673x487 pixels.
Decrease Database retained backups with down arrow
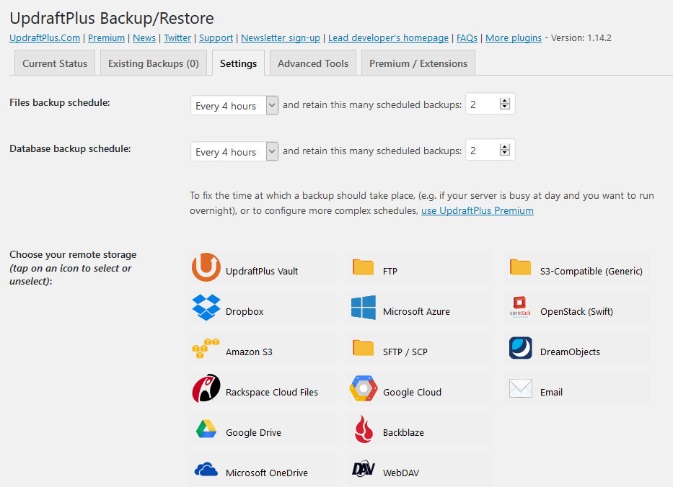click(505, 153)
